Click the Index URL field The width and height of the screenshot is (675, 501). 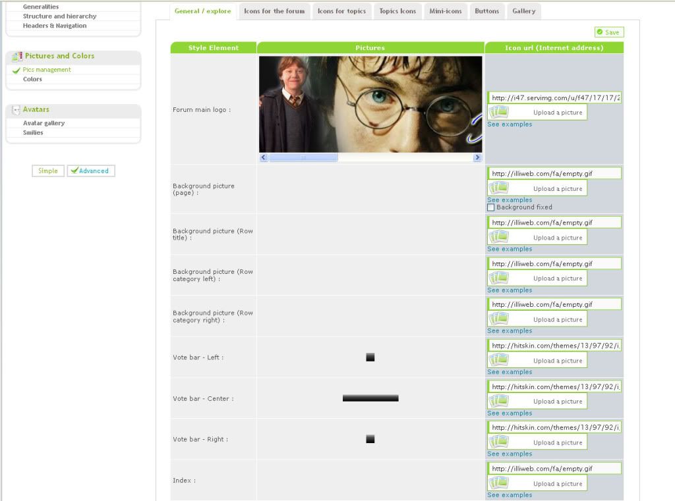(554, 468)
